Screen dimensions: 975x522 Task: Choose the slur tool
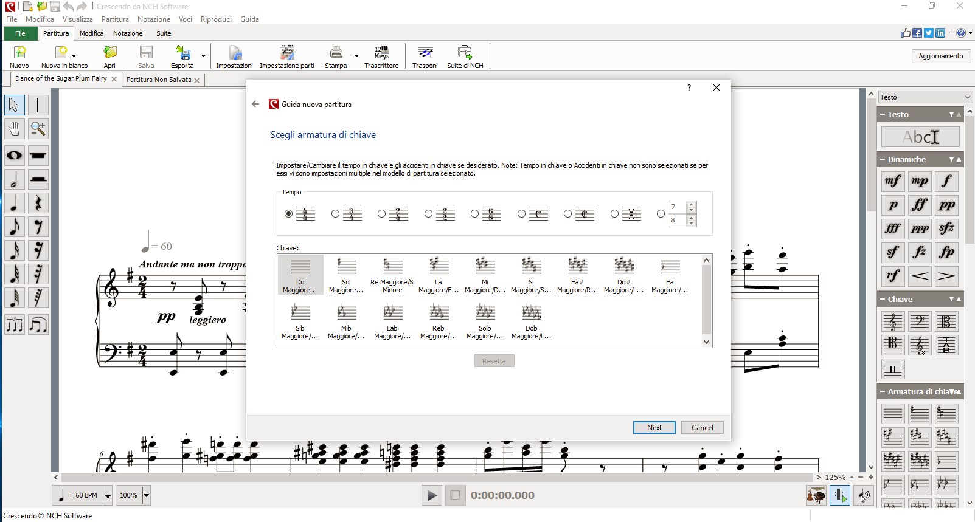coord(38,325)
